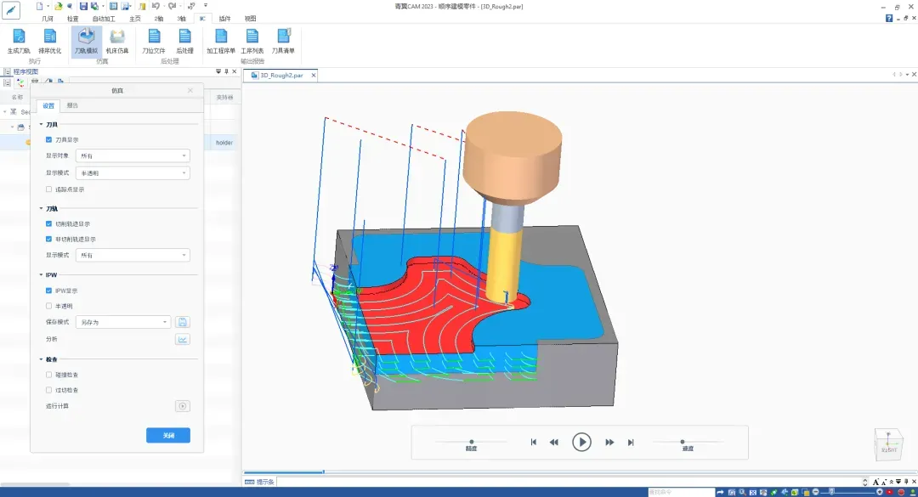This screenshot has width=918, height=497.
Task: Save the IPW using the floppy icon
Action: (183, 322)
